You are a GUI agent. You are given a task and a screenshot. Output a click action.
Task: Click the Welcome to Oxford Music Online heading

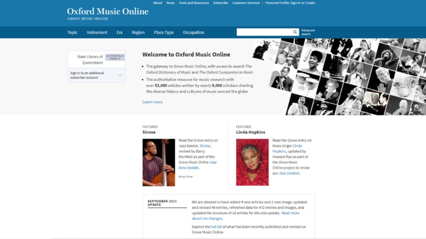tap(186, 55)
